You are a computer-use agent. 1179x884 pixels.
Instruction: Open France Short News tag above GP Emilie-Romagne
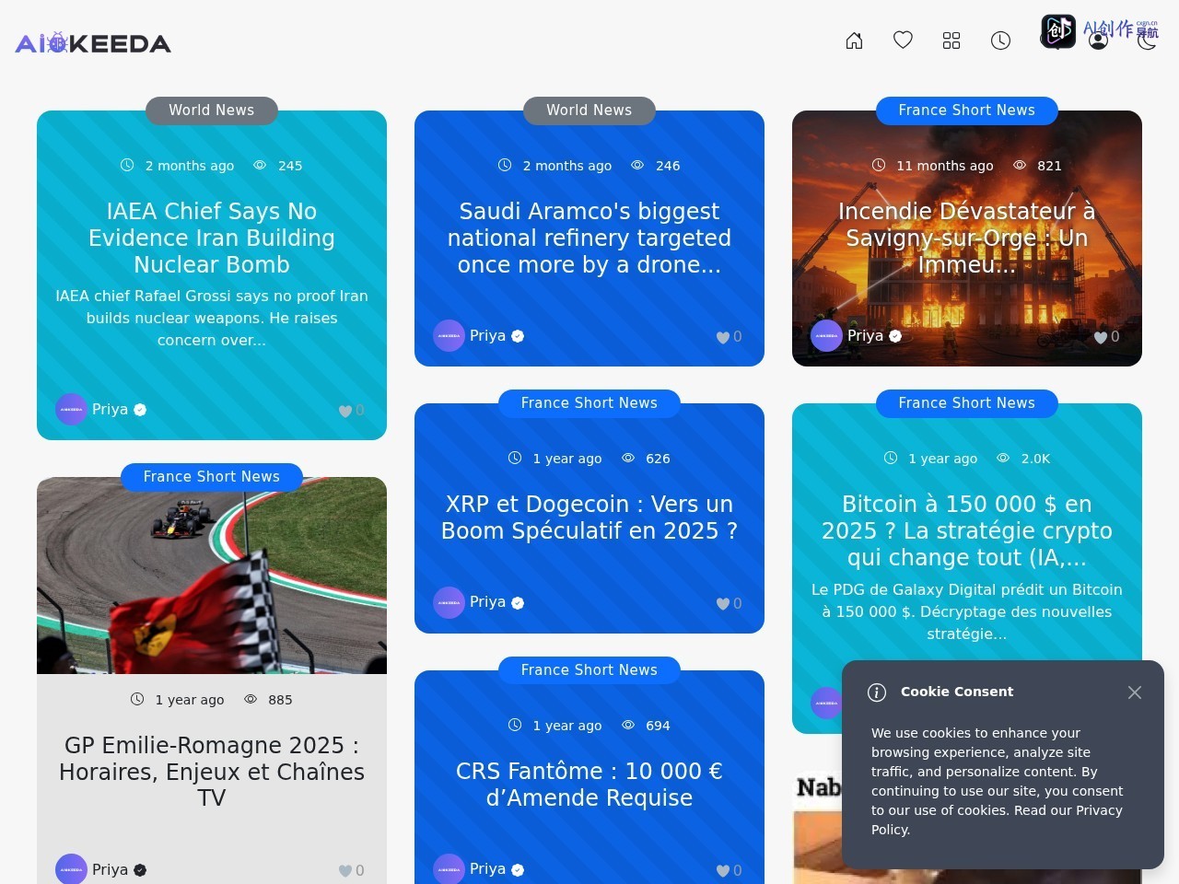point(212,477)
